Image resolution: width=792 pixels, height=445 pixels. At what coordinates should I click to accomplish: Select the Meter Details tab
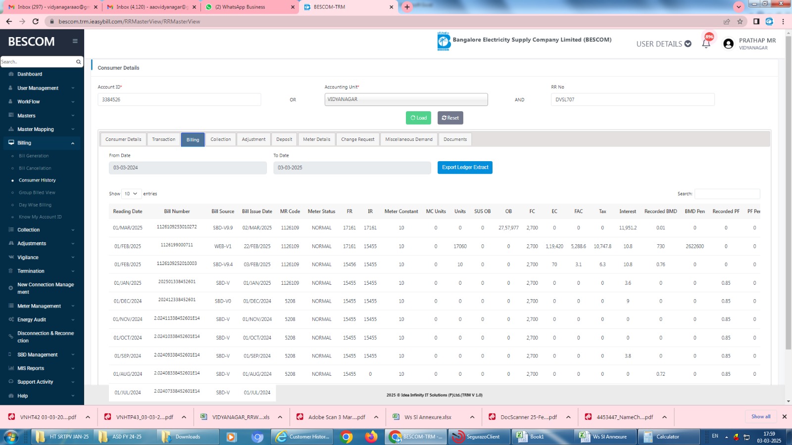click(317, 139)
